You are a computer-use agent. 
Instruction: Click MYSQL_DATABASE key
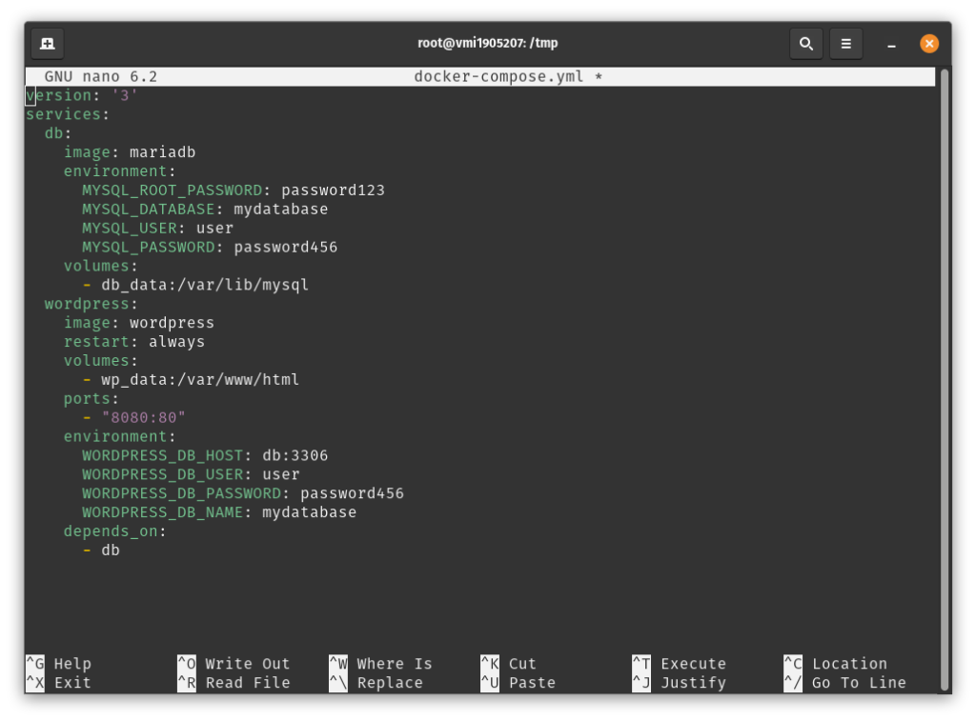[x=148, y=210]
